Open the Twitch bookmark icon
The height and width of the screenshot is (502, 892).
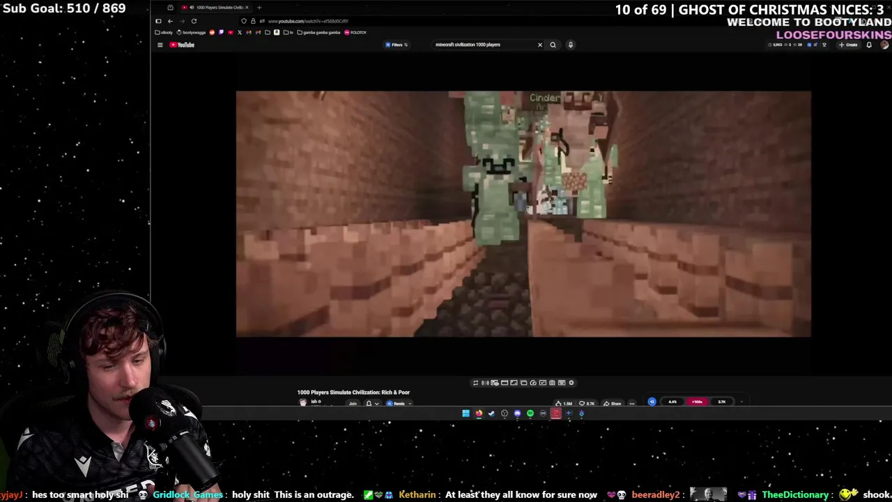221,33
